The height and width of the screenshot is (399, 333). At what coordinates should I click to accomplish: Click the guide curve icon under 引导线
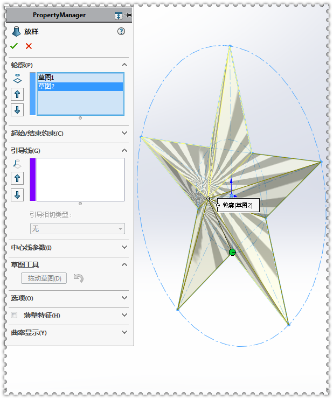pos(17,164)
